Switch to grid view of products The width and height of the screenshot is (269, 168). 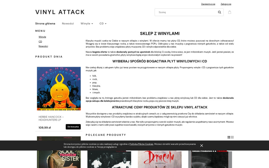pyautogui.click(x=229, y=137)
